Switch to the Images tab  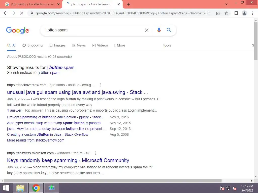coord(57,45)
